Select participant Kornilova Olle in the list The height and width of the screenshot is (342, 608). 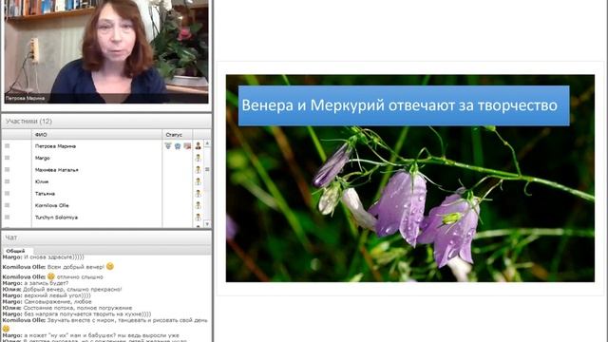click(x=52, y=205)
